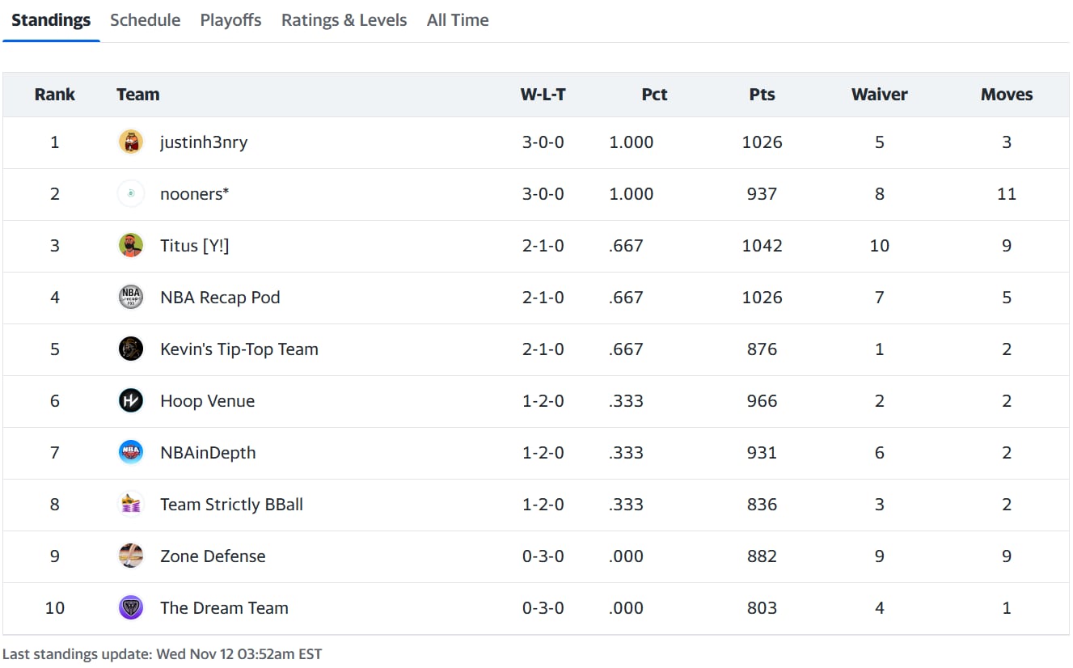The height and width of the screenshot is (668, 1073).
Task: Open the justinh3nry team link
Action: pos(204,142)
